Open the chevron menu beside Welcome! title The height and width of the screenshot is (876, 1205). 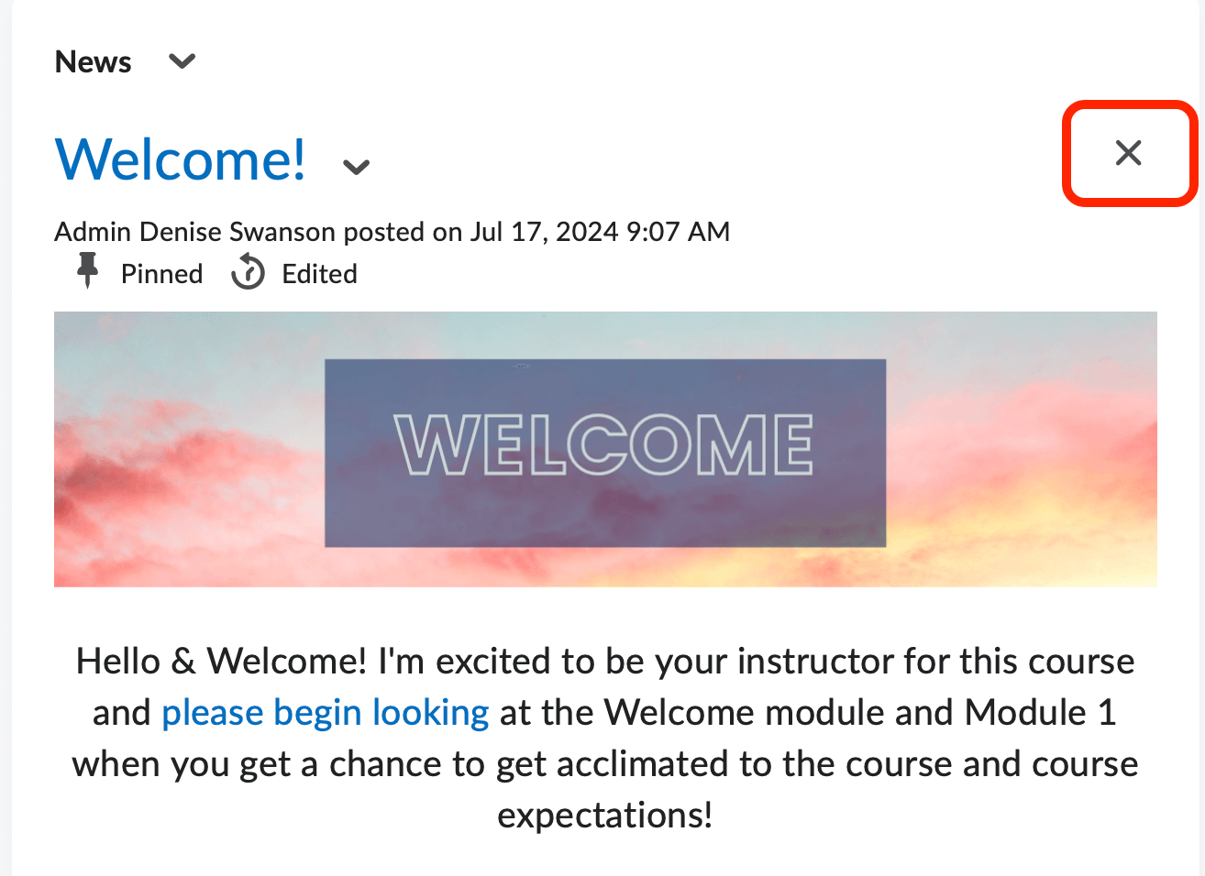(356, 167)
